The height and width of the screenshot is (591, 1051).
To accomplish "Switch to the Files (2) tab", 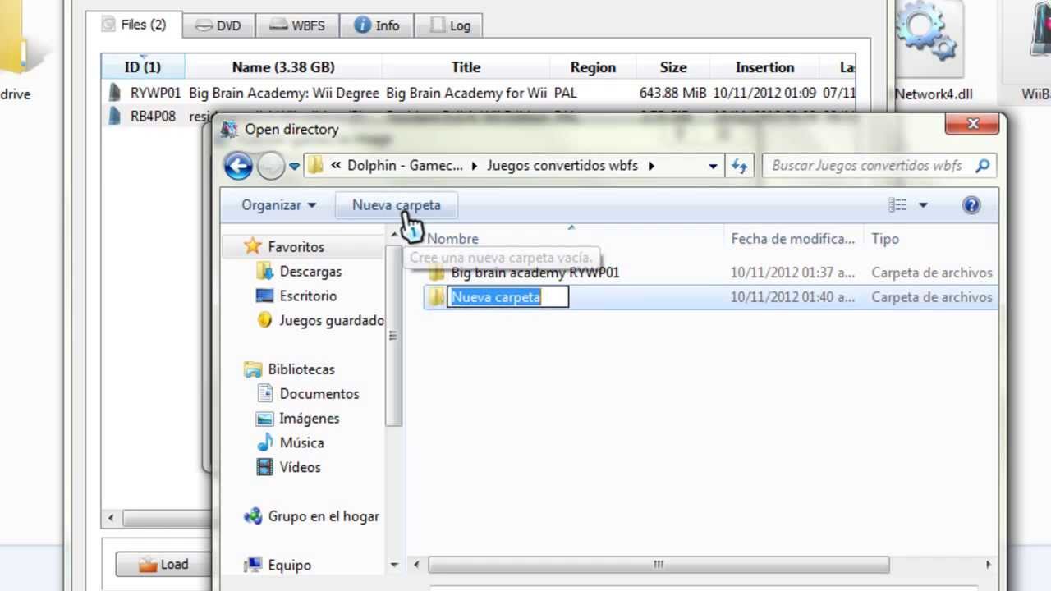I will click(x=135, y=25).
